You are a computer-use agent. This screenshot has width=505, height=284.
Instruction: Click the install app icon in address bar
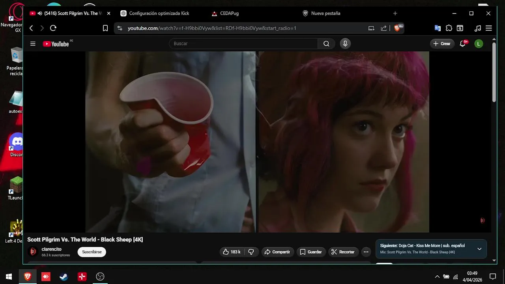(371, 28)
